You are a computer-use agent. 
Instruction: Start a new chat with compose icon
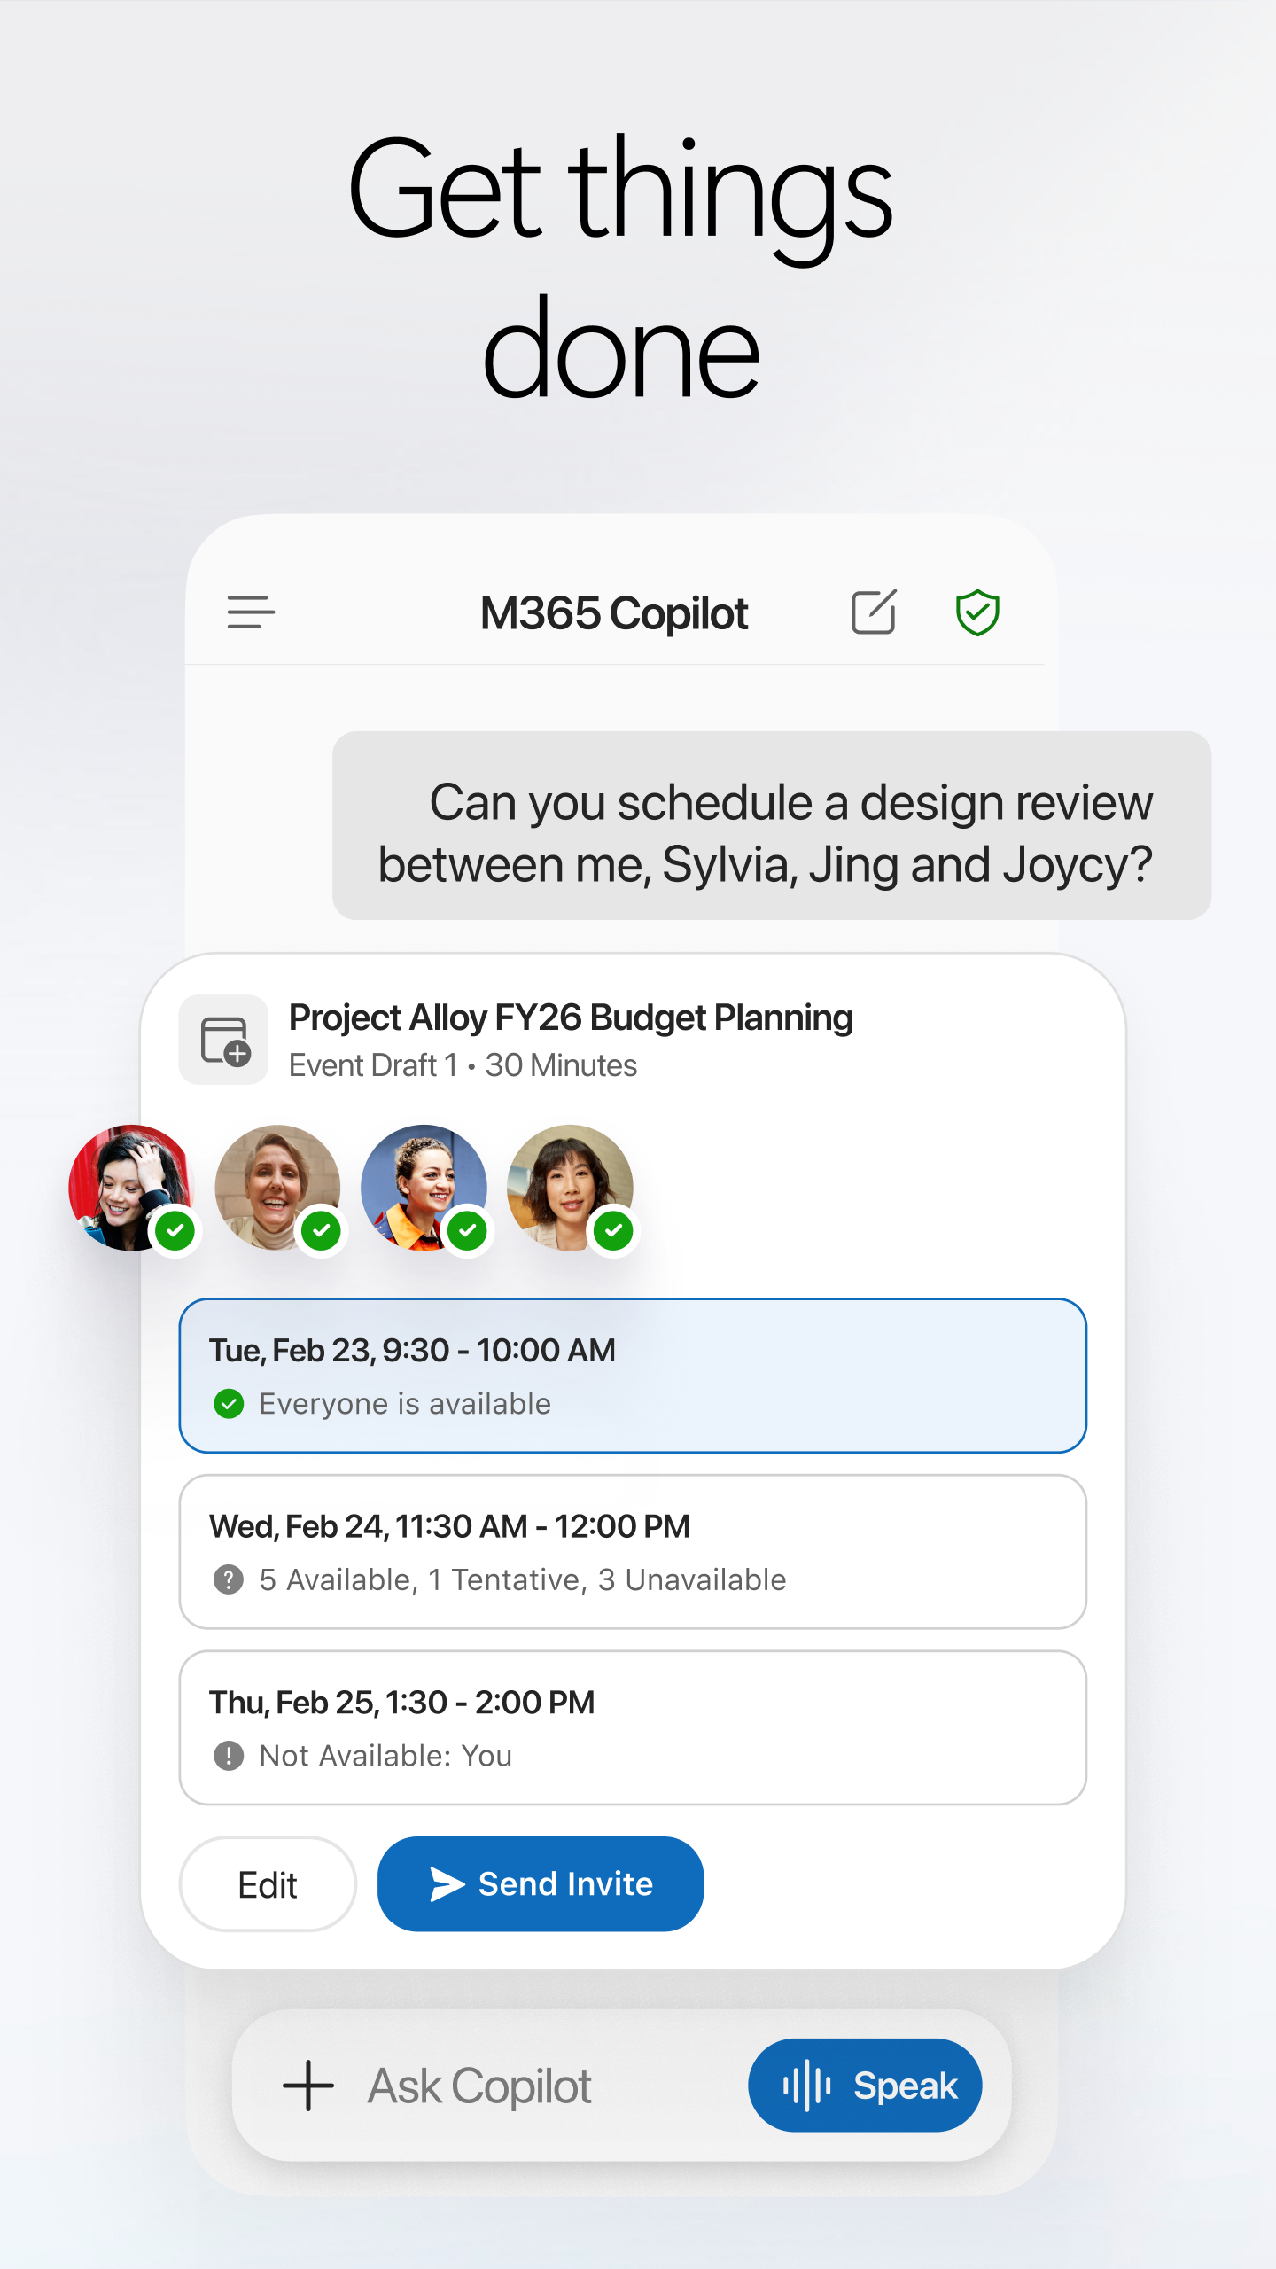coord(874,612)
